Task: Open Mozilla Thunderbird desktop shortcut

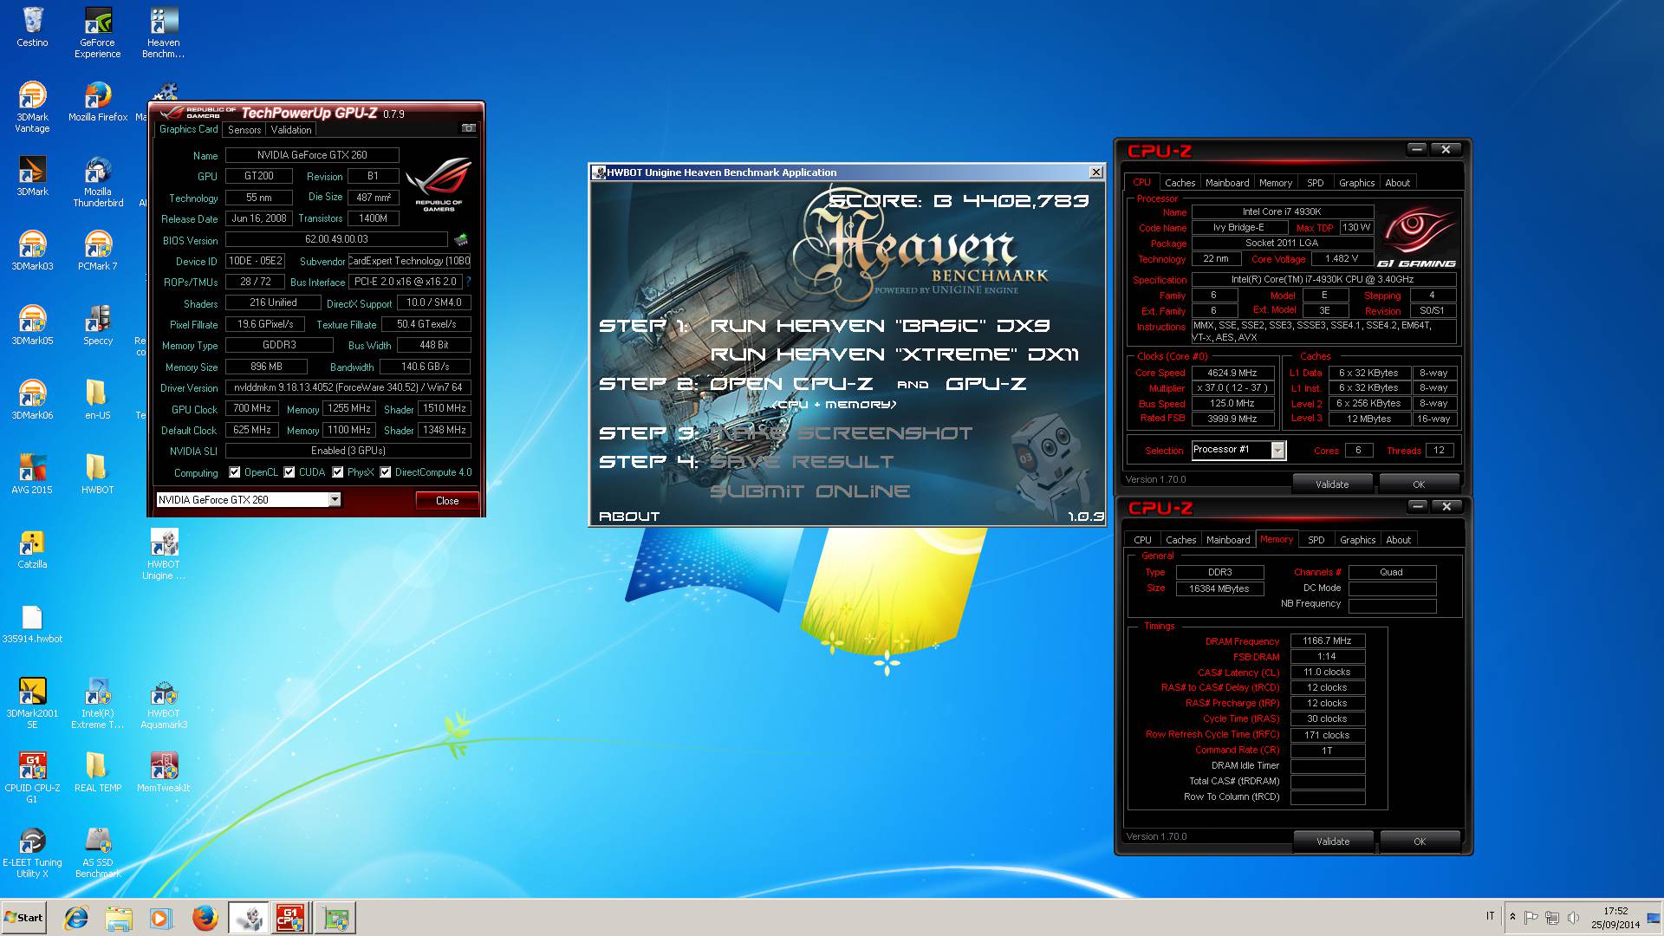Action: click(98, 182)
